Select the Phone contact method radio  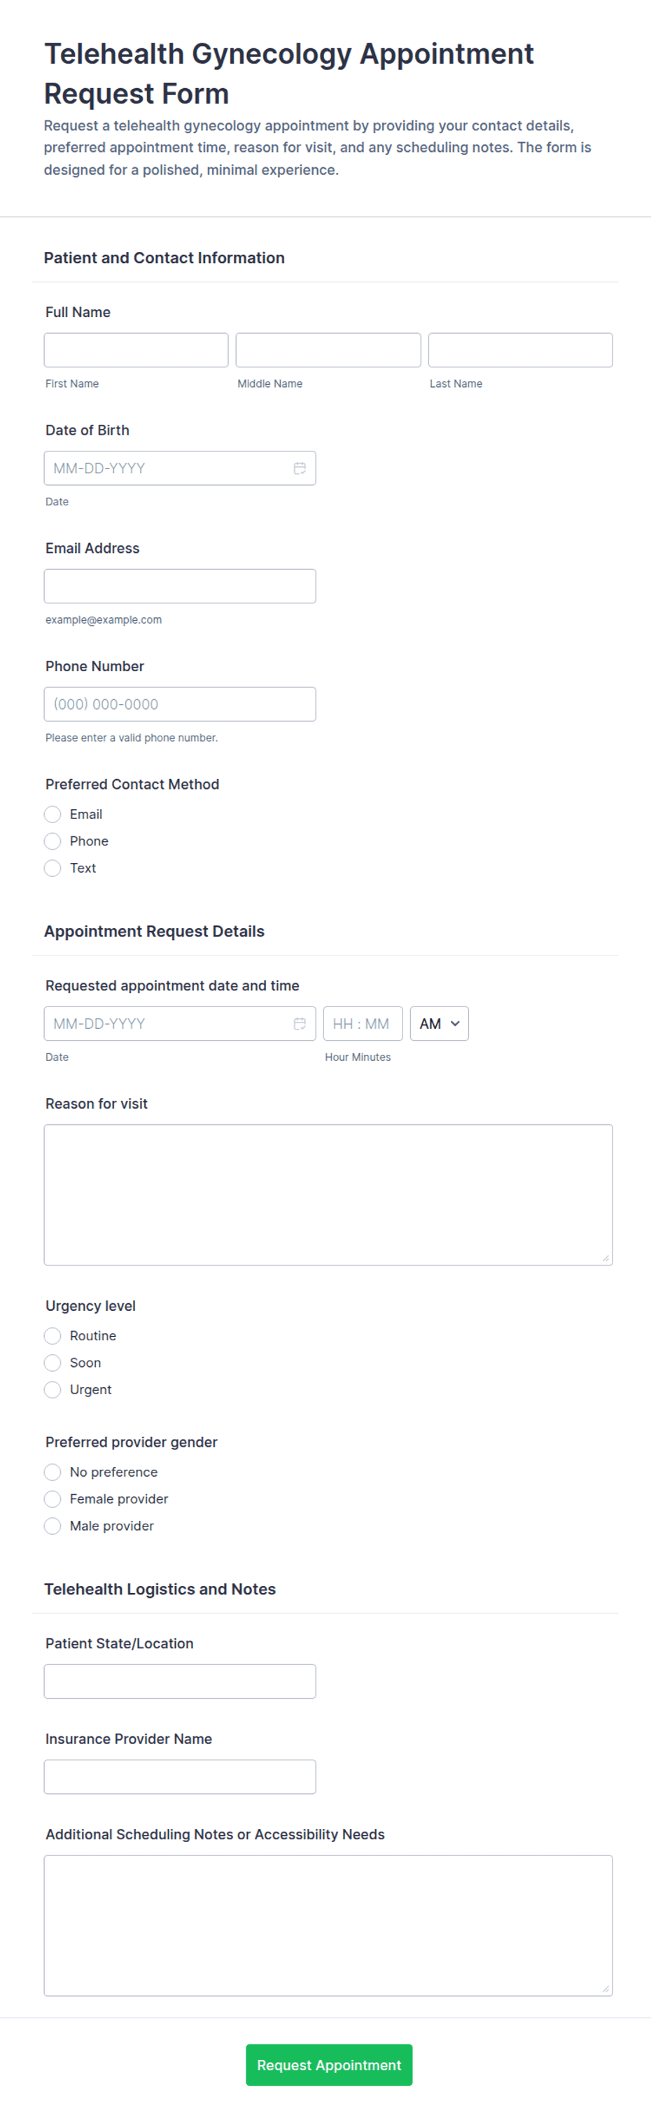52,841
